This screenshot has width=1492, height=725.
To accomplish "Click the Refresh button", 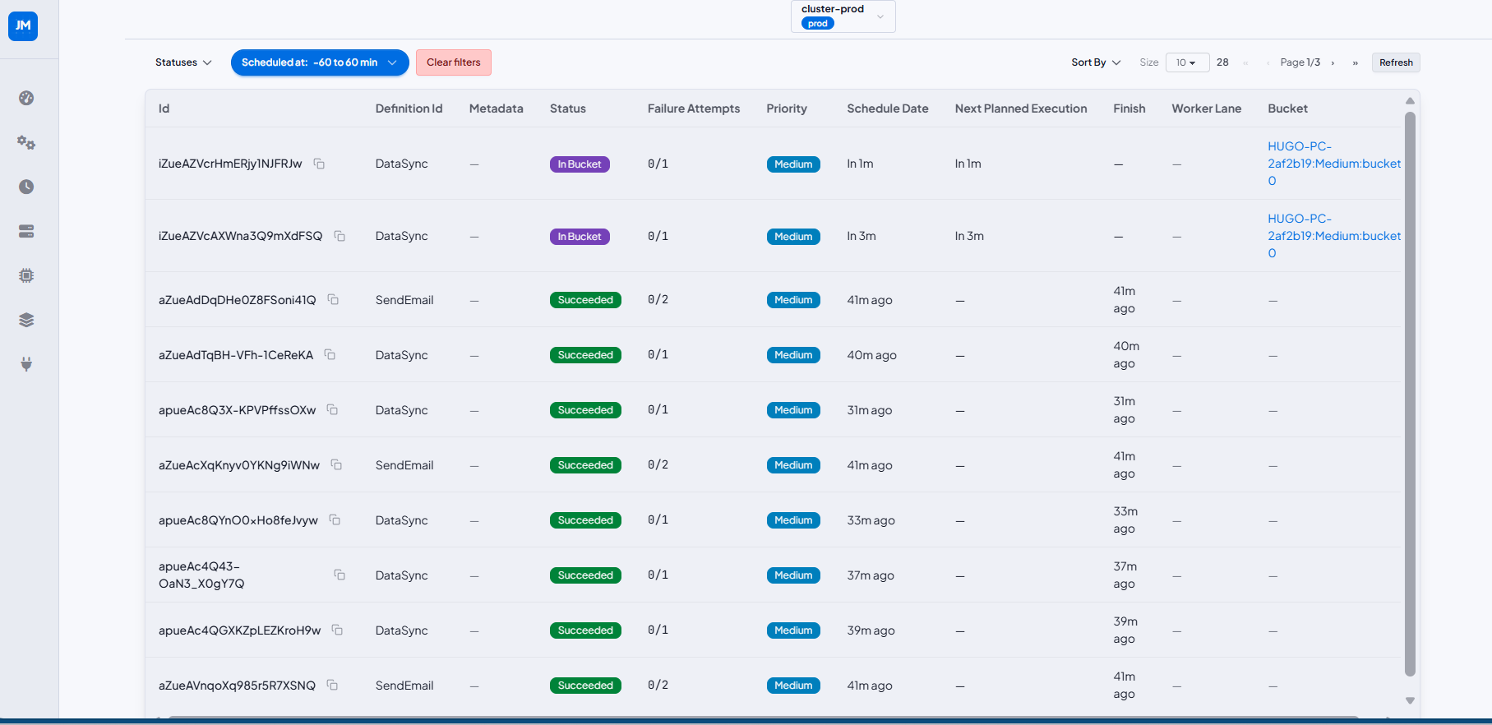I will [x=1396, y=62].
